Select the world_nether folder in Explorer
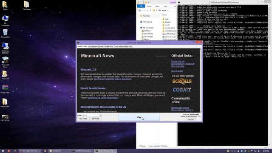Viewport: 272px width, 153px height. point(169,28)
